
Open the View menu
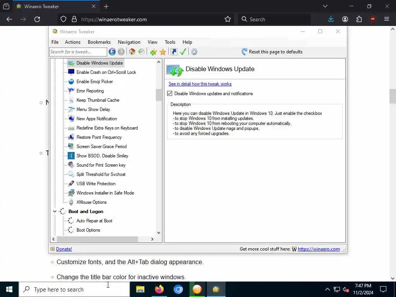pyautogui.click(x=152, y=42)
